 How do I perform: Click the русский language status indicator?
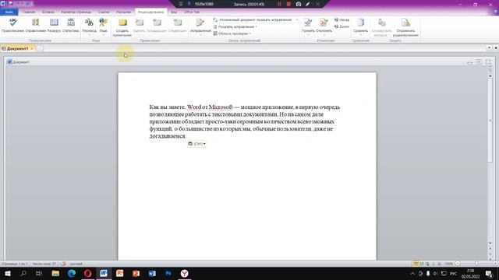(x=76, y=264)
